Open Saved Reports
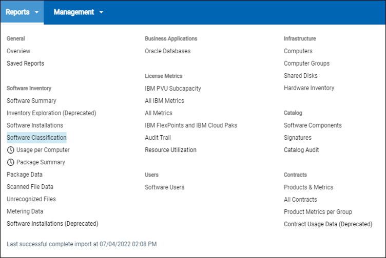Screen dimensions: 386x258 click(x=25, y=63)
